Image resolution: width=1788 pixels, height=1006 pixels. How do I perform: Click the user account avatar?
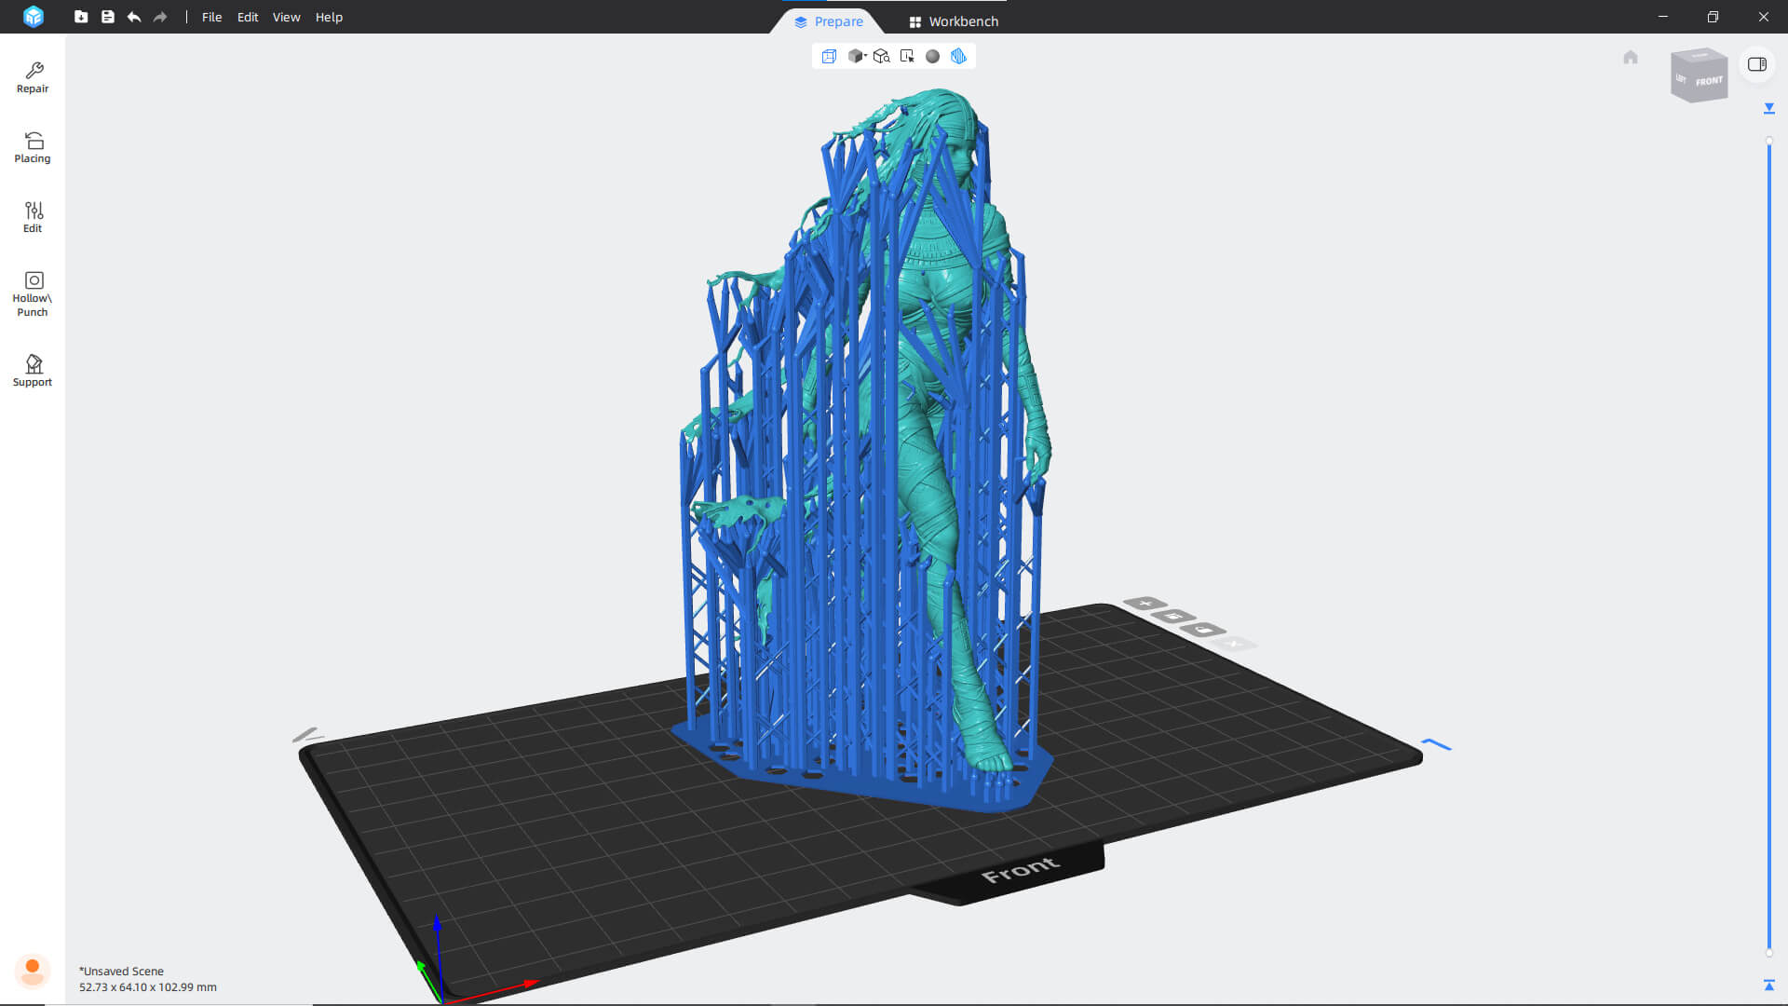(33, 971)
